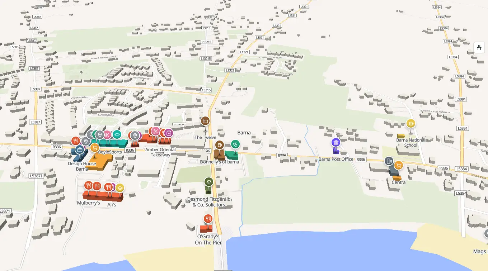Select the "Ali's" label

(x=112, y=205)
